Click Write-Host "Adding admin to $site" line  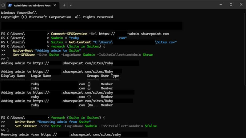[x=47, y=50]
